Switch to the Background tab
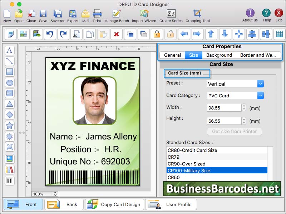This screenshot has width=286, height=214. tap(219, 55)
